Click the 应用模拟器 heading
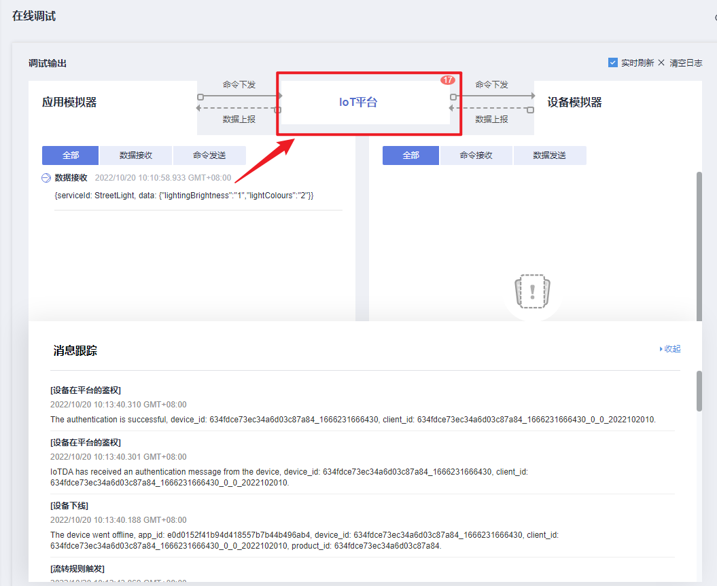Screen dimensions: 717x586 [69, 103]
